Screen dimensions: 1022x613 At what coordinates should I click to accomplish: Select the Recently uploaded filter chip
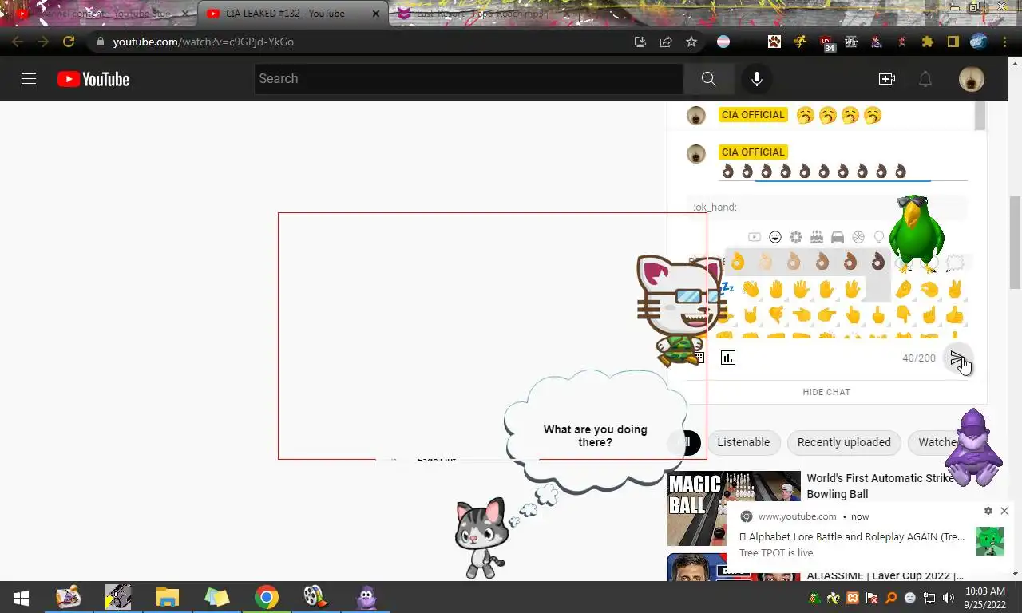[x=844, y=442]
